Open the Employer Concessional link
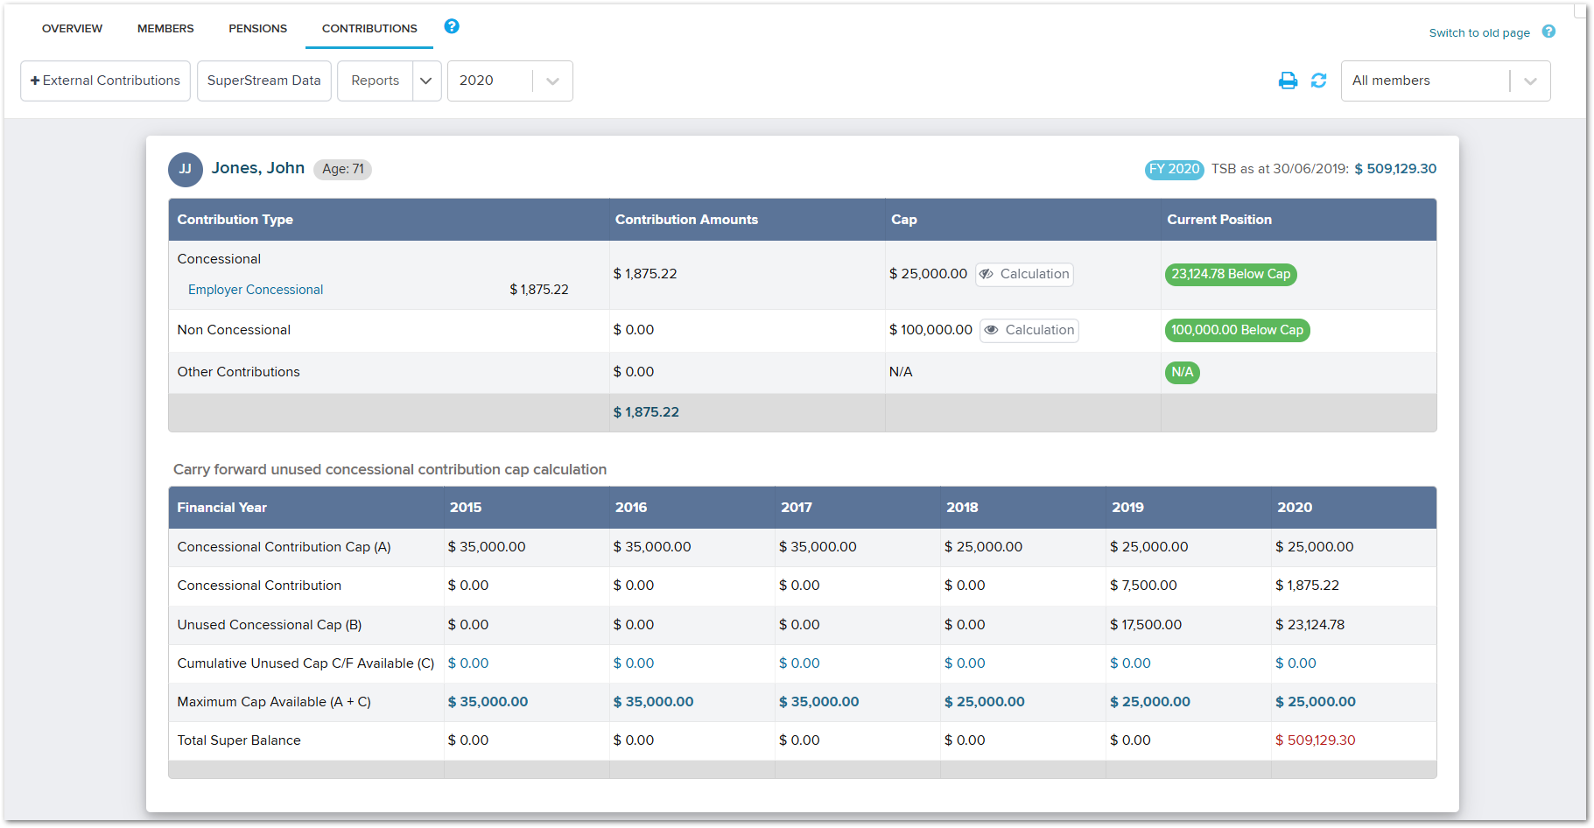 pos(255,289)
